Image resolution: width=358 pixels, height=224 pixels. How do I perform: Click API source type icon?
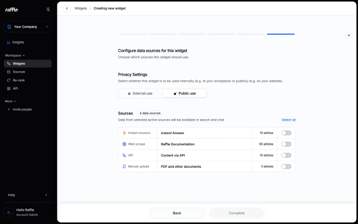click(124, 155)
